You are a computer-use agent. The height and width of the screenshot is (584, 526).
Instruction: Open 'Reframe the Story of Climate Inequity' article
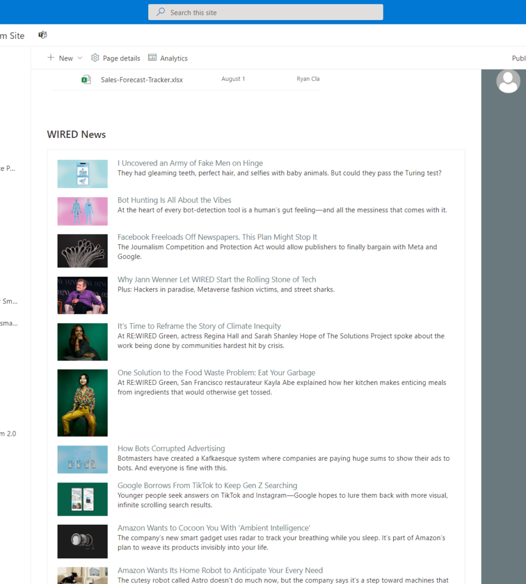[x=199, y=326]
